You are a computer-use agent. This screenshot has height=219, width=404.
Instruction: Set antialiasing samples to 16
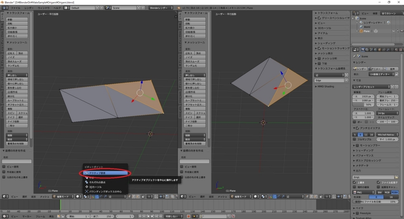[371, 135]
